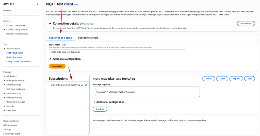
Task: Click the Disconnect button
Action: click(x=246, y=24)
